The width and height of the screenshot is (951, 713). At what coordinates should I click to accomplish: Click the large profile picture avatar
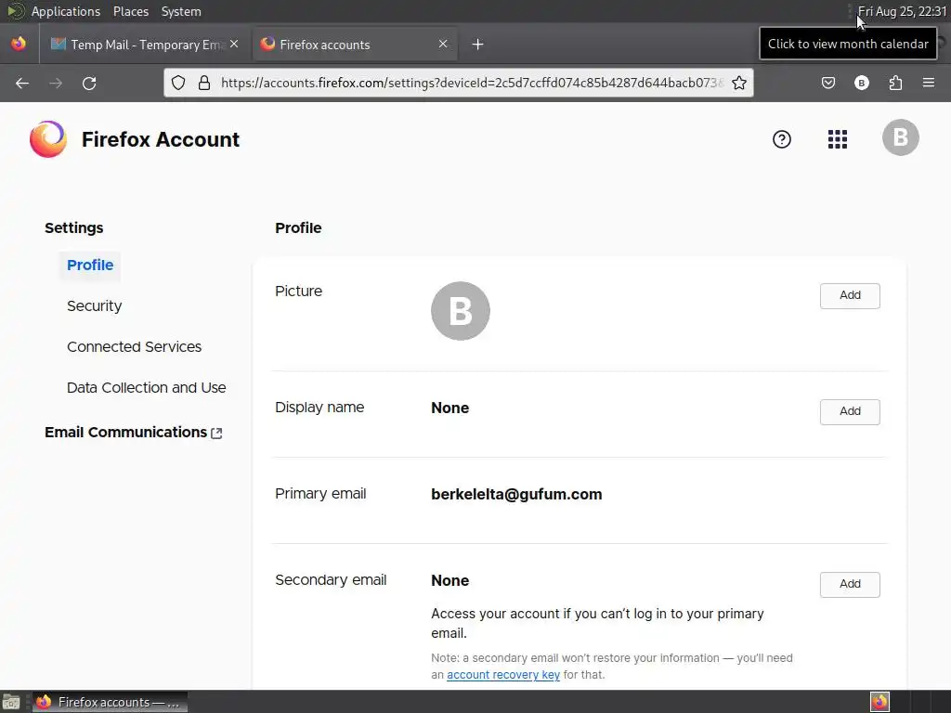pyautogui.click(x=461, y=311)
